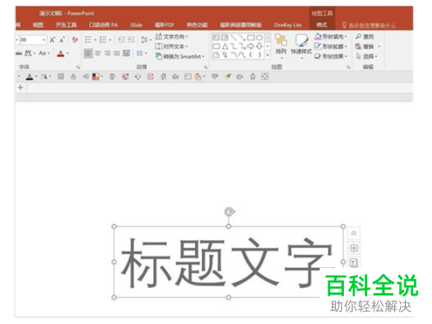The image size is (432, 324).
Task: Switch to the 开发工具 ribbon tab
Action: [67, 25]
